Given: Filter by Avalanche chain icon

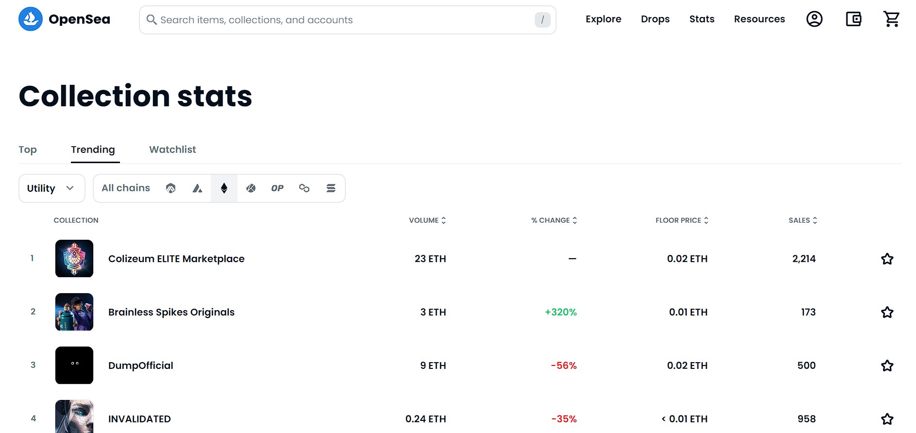Looking at the screenshot, I should pyautogui.click(x=197, y=188).
